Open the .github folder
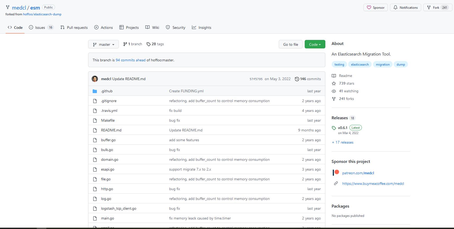This screenshot has width=454, height=229. [107, 91]
